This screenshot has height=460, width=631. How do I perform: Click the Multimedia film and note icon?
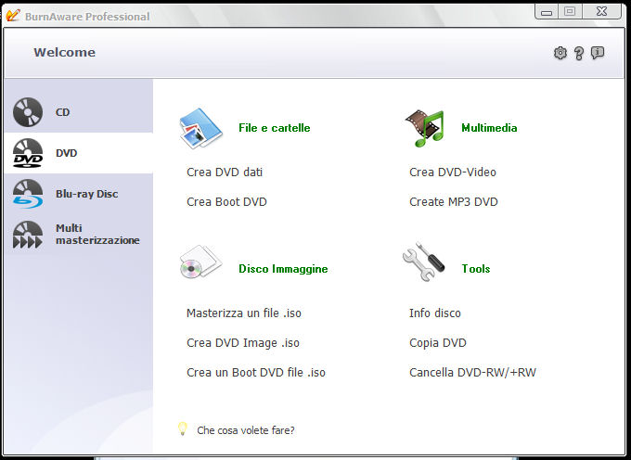point(425,128)
